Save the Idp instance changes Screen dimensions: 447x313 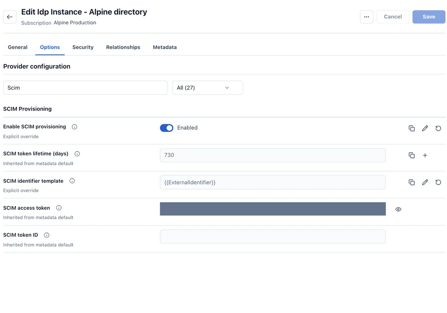pyautogui.click(x=429, y=17)
